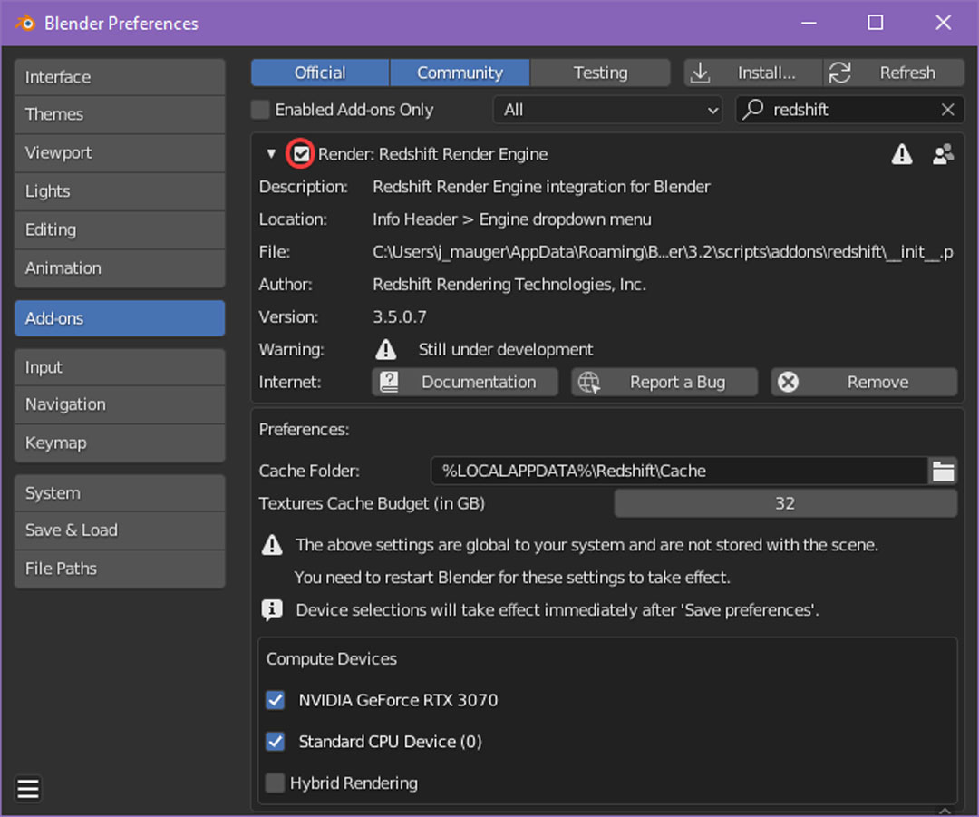Click the Blender logo in title bar
The width and height of the screenshot is (979, 817).
tap(24, 23)
